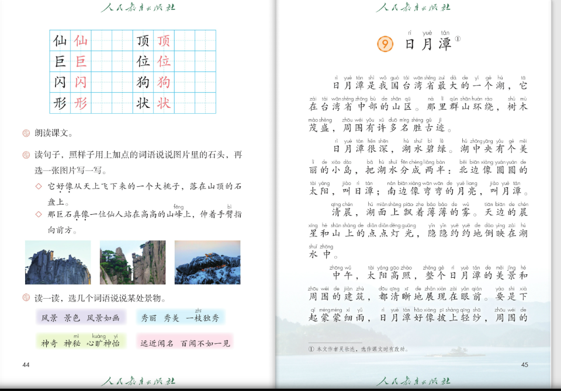561x391 pixels.
Task: Click page number 44
Action: [26, 365]
